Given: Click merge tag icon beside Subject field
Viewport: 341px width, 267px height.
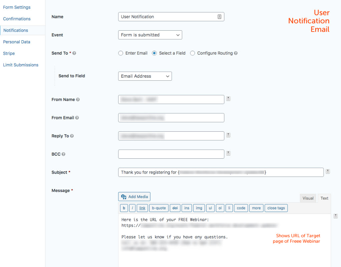Looking at the screenshot, I should 328,171.
